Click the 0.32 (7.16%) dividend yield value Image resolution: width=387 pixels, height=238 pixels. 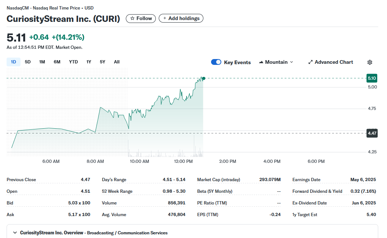(363, 191)
